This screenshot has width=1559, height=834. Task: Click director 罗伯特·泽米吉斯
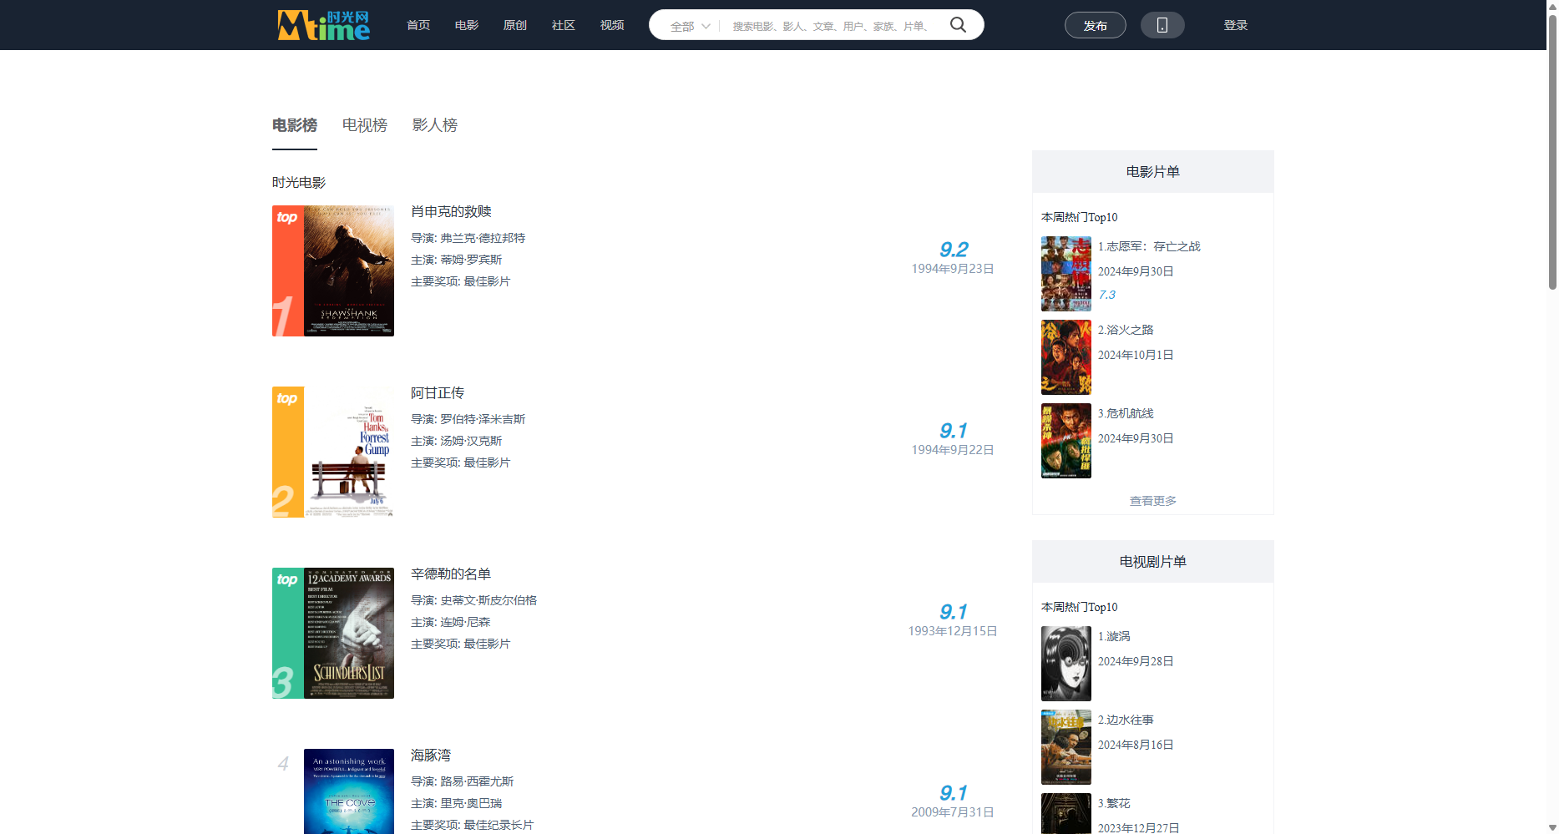[483, 419]
